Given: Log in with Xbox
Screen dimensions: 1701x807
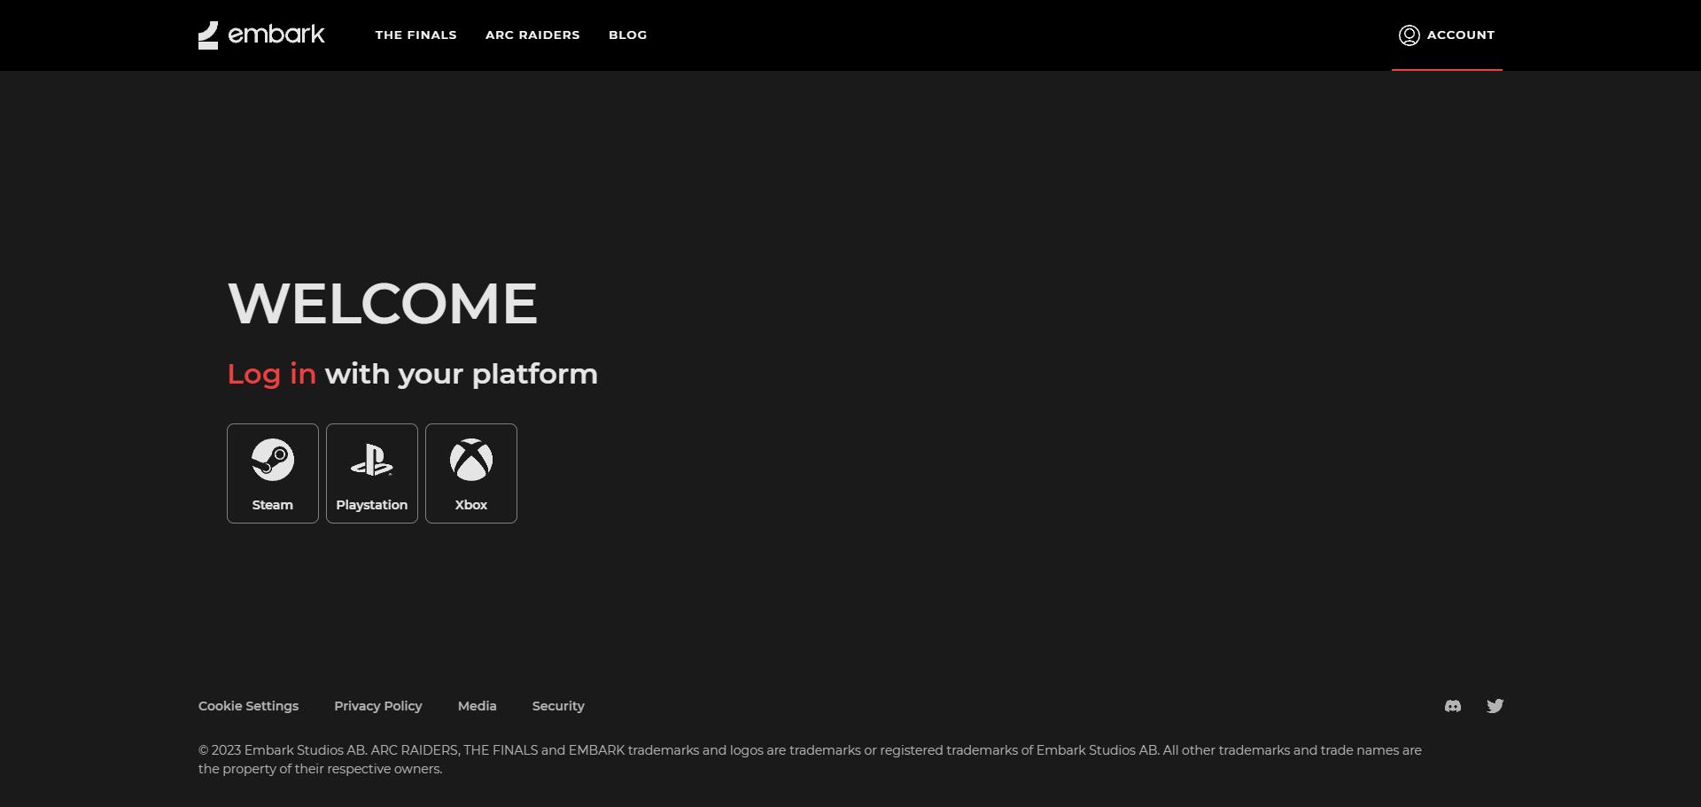Looking at the screenshot, I should (x=471, y=473).
